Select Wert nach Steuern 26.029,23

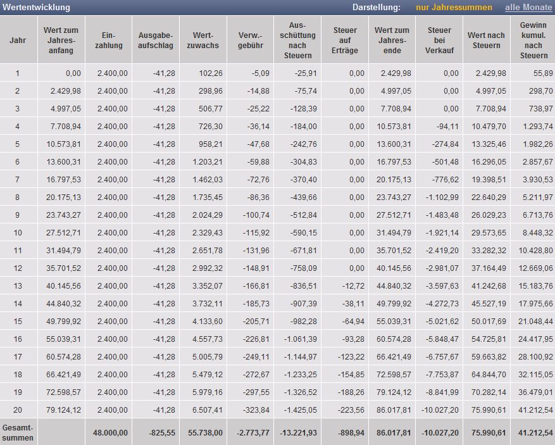pos(489,215)
